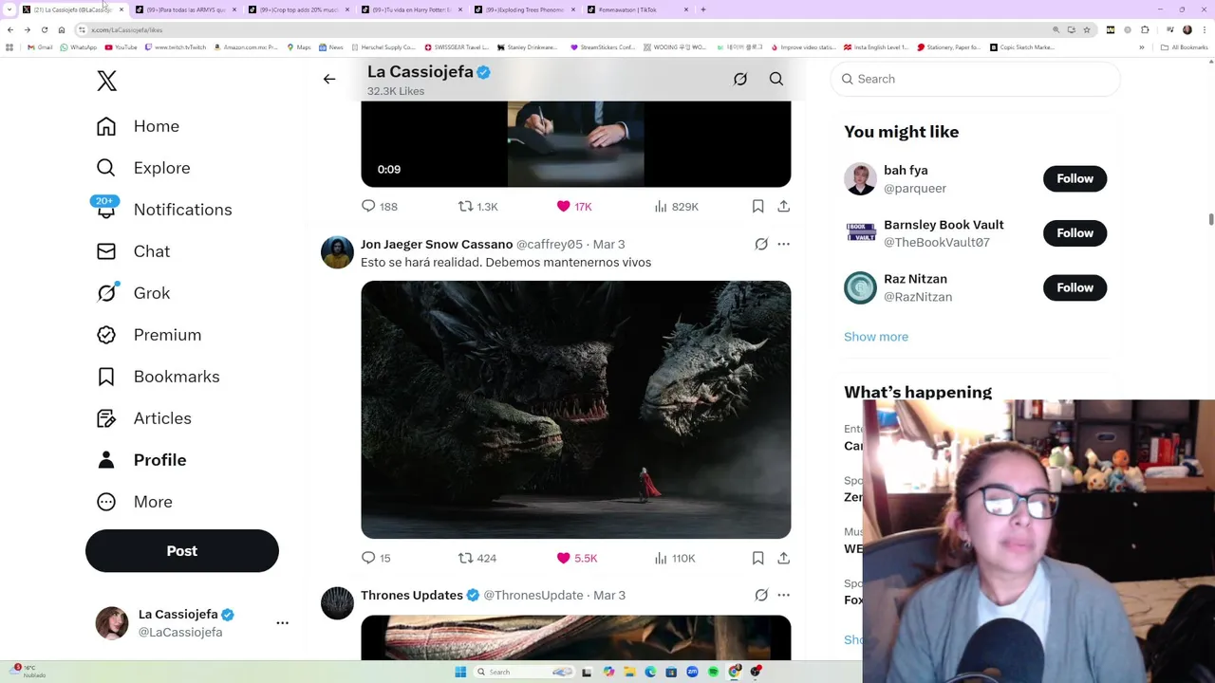The height and width of the screenshot is (683, 1215).
Task: Click the black Post button
Action: pos(182,551)
